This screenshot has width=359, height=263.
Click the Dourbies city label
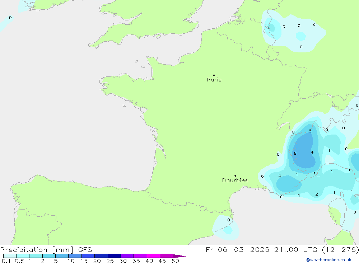pos(235,180)
